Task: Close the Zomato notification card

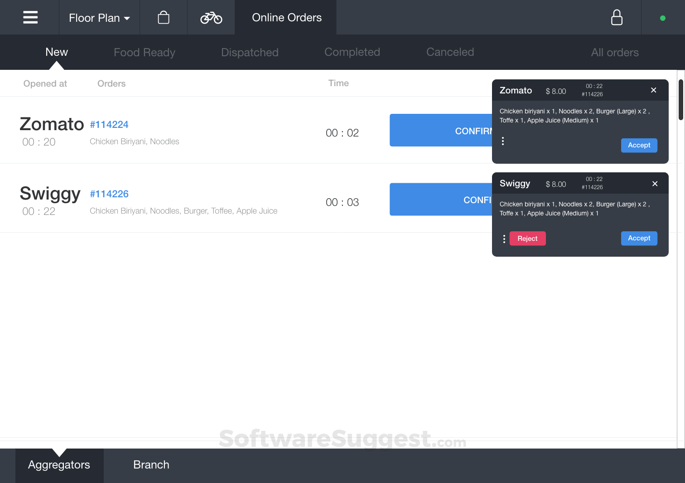Action: pyautogui.click(x=653, y=90)
